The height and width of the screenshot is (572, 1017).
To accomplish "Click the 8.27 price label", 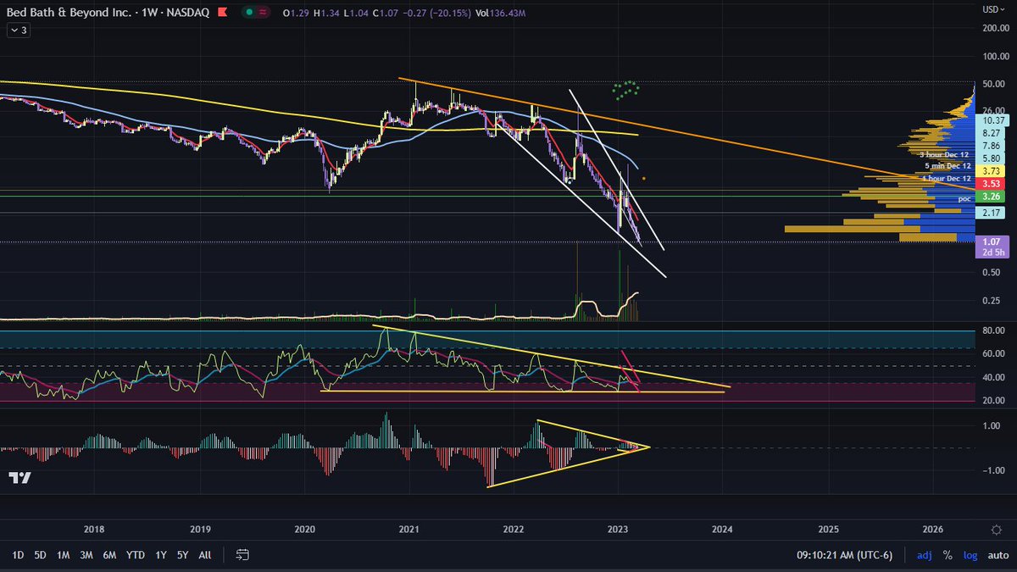I will [991, 134].
